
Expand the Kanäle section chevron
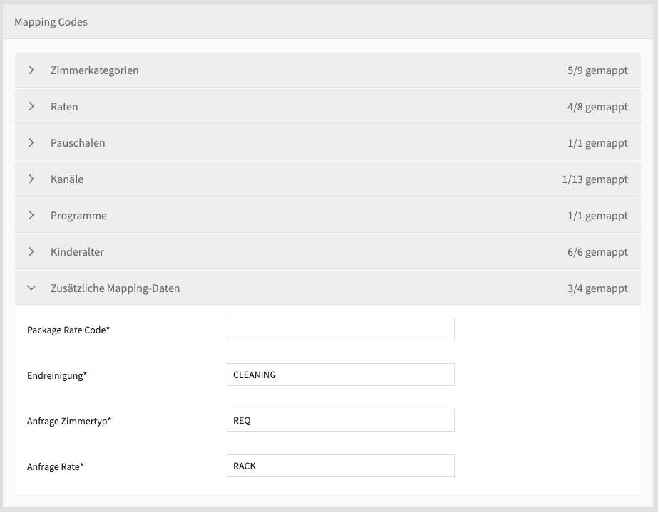tap(31, 179)
